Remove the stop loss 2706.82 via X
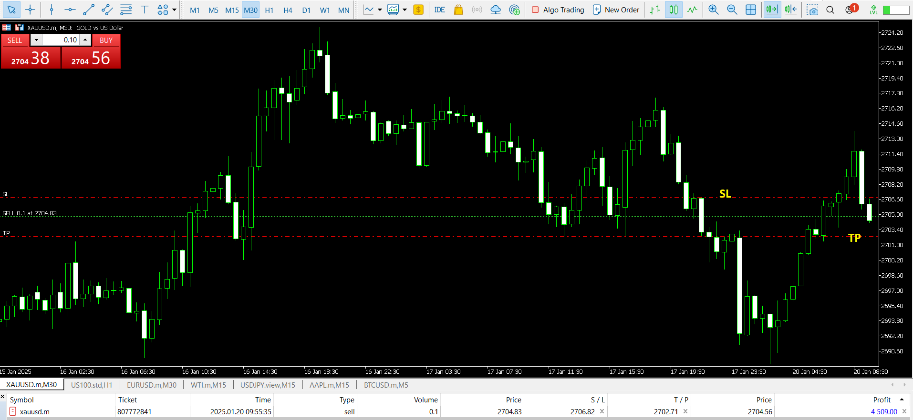913x420 pixels. click(602, 411)
